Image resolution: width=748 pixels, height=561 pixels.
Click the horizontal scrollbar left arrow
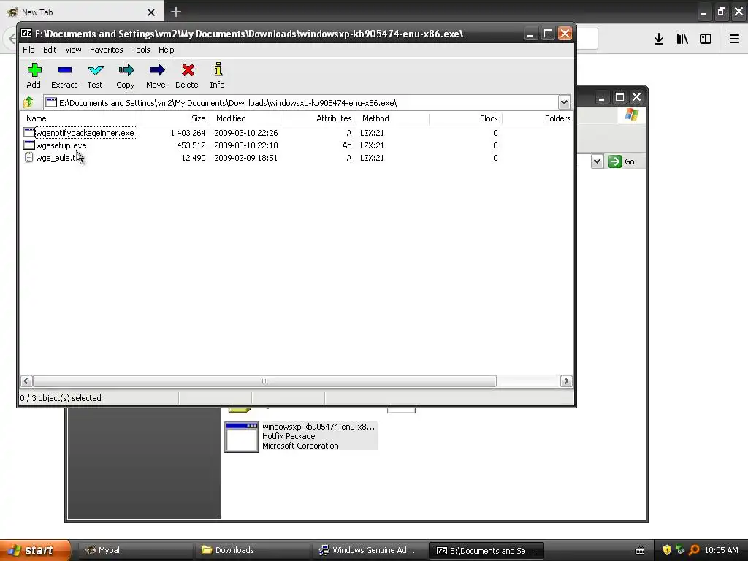pyautogui.click(x=26, y=381)
